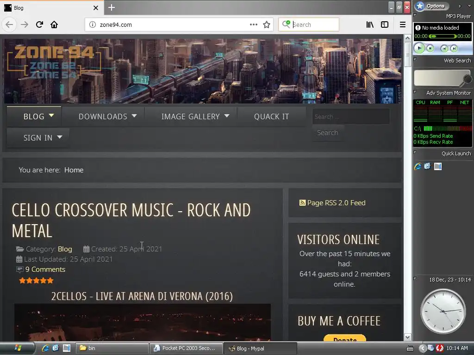
Task: Open the BLOG navigation menu
Action: pos(34,116)
